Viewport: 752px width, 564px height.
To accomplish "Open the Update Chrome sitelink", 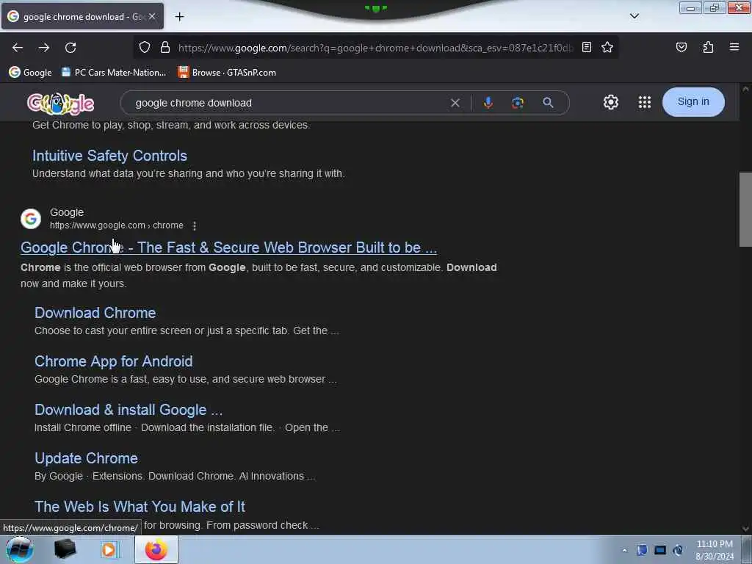I will coord(87,458).
